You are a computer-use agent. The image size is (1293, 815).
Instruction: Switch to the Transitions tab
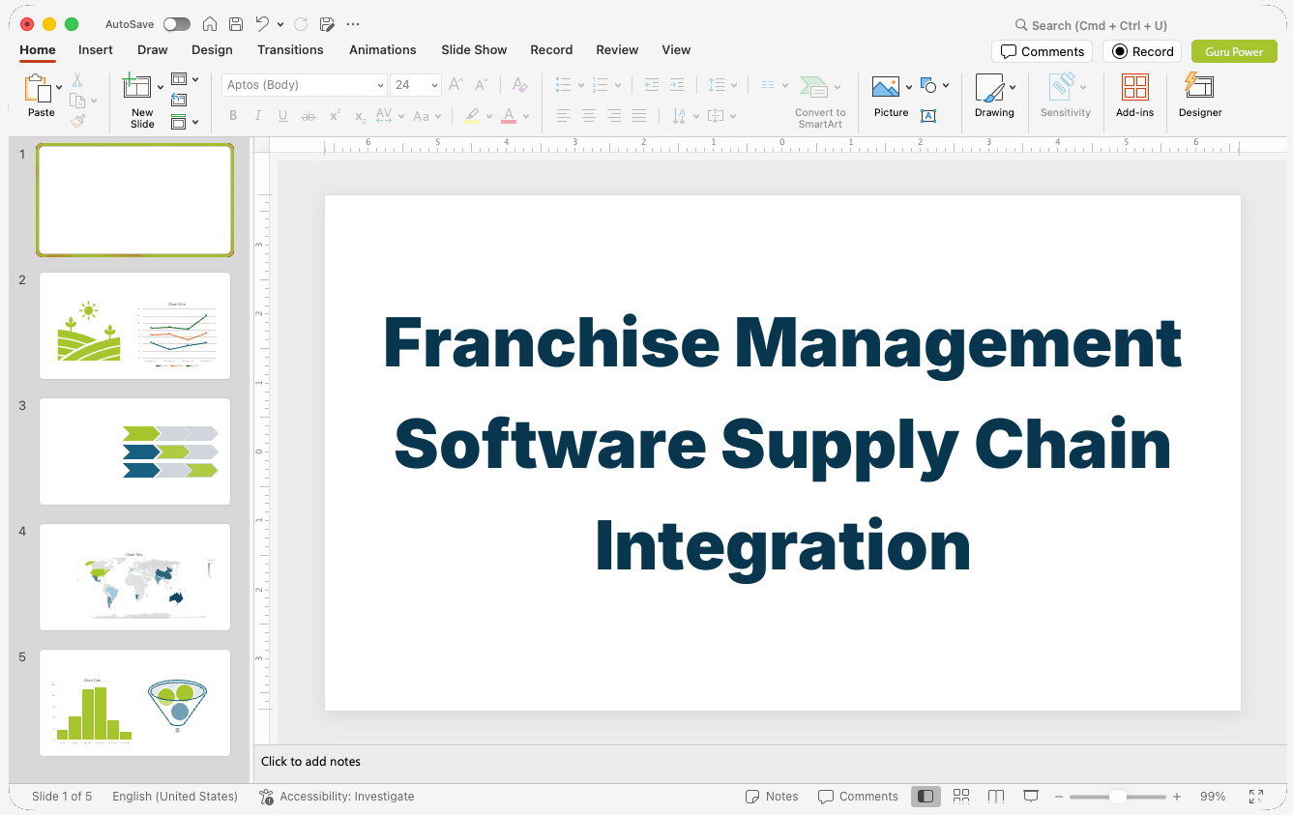(290, 49)
